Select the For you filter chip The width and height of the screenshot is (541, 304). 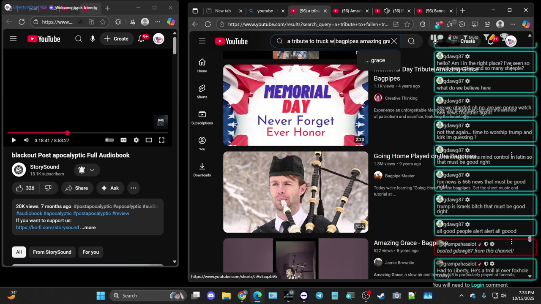tap(91, 252)
